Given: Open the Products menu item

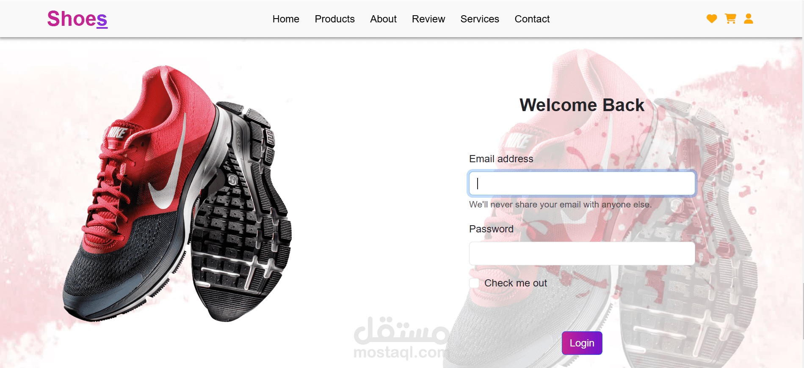Looking at the screenshot, I should 334,19.
